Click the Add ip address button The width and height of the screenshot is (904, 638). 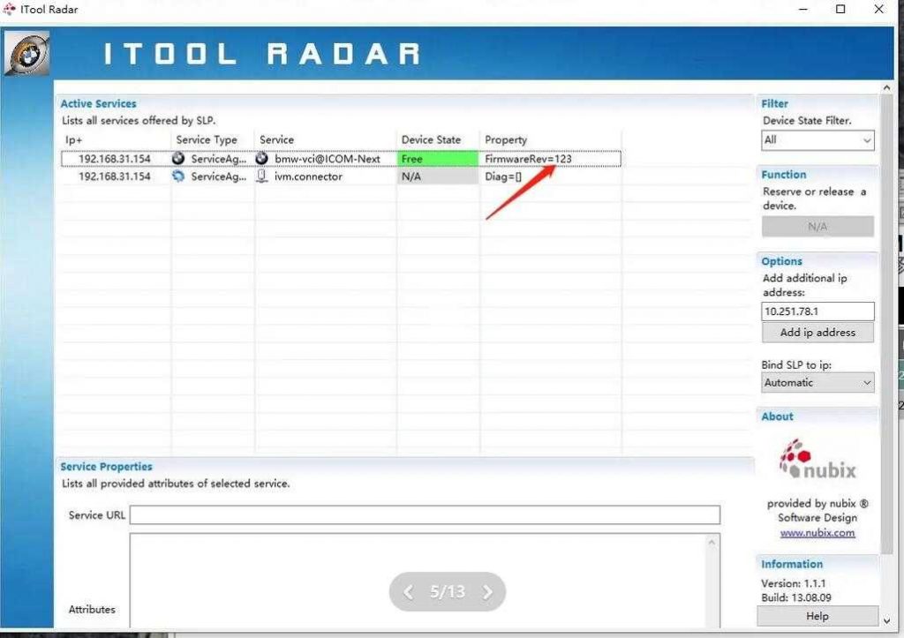(817, 333)
